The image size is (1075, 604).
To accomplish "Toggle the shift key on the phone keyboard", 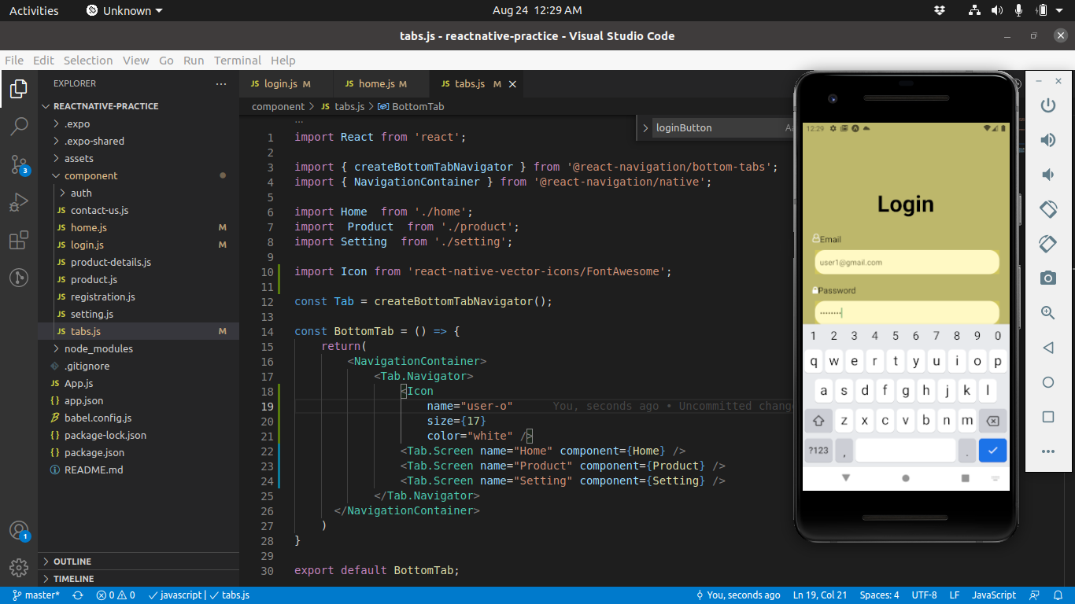I will point(818,421).
